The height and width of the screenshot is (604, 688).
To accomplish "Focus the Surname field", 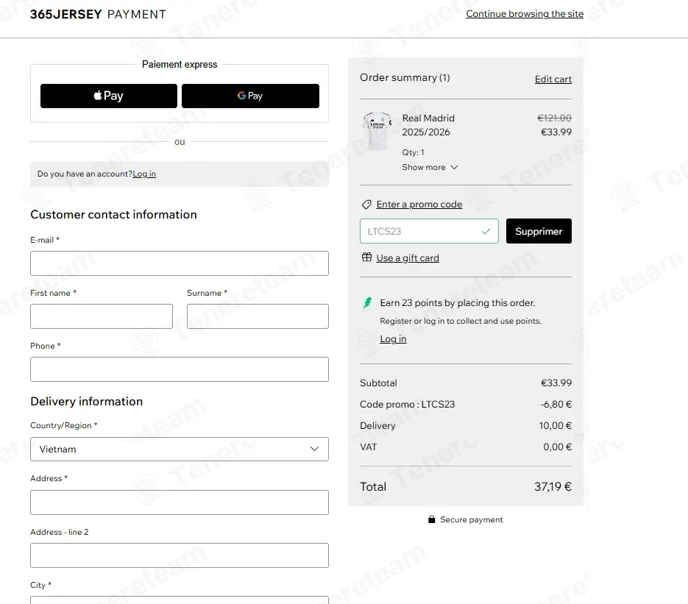I will tap(258, 316).
